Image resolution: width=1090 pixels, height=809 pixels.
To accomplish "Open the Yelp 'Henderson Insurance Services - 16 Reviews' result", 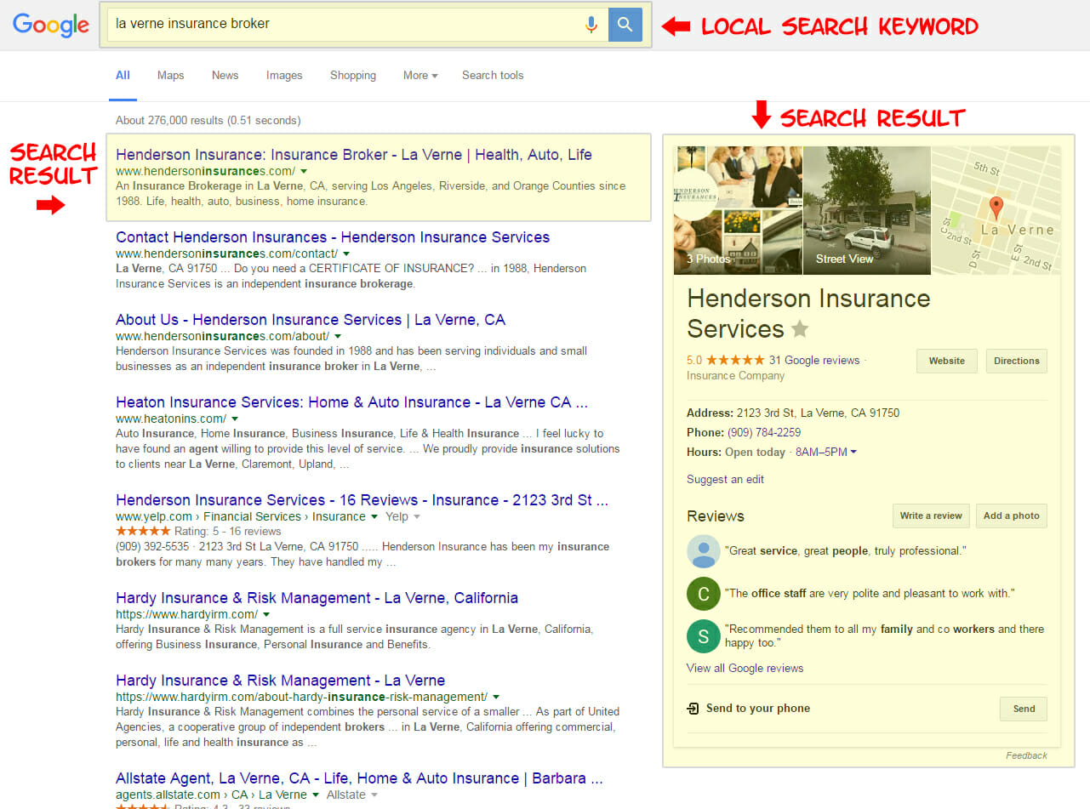I will tap(362, 500).
